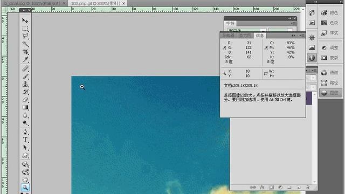Select the Gradient tool

point(25,107)
